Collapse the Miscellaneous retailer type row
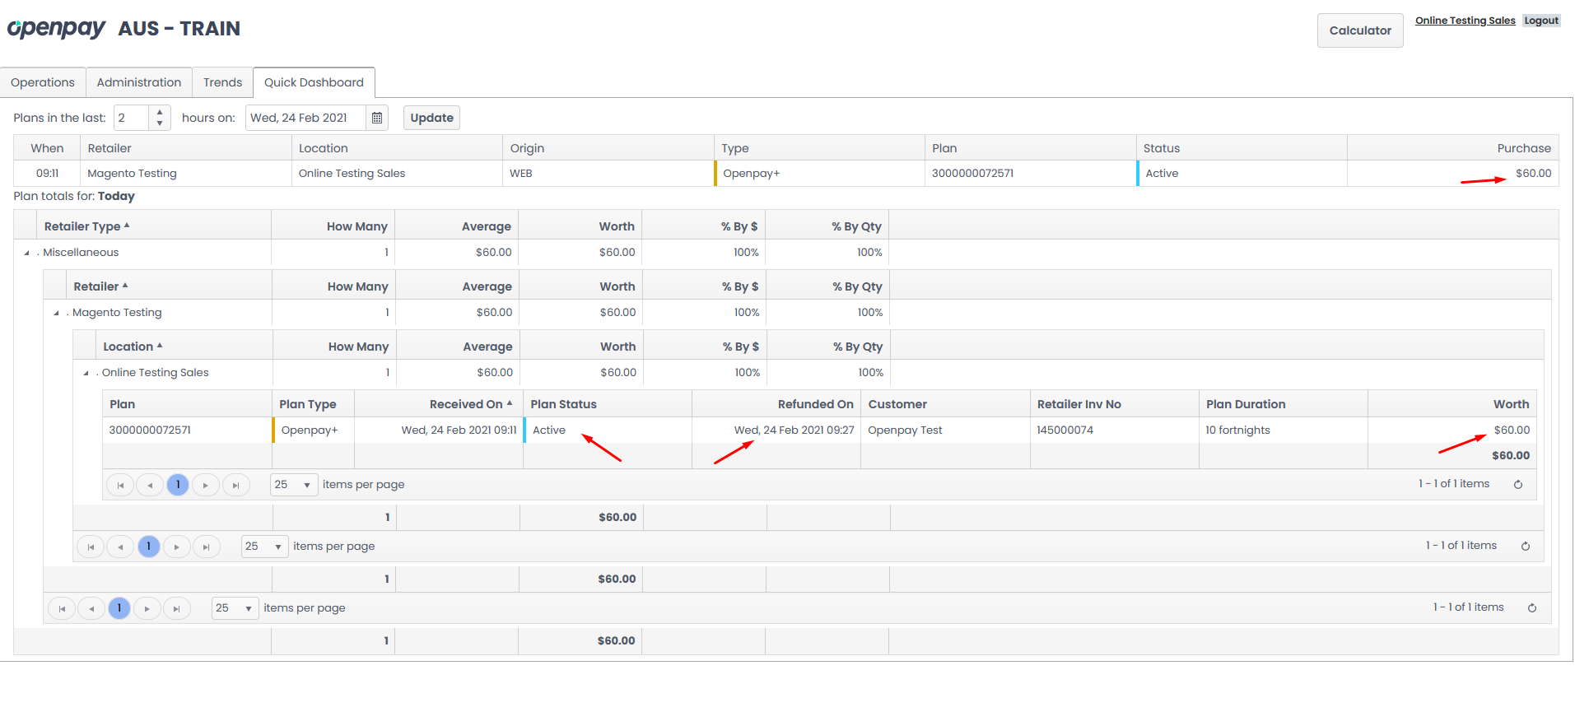The image size is (1575, 712). 26,254
